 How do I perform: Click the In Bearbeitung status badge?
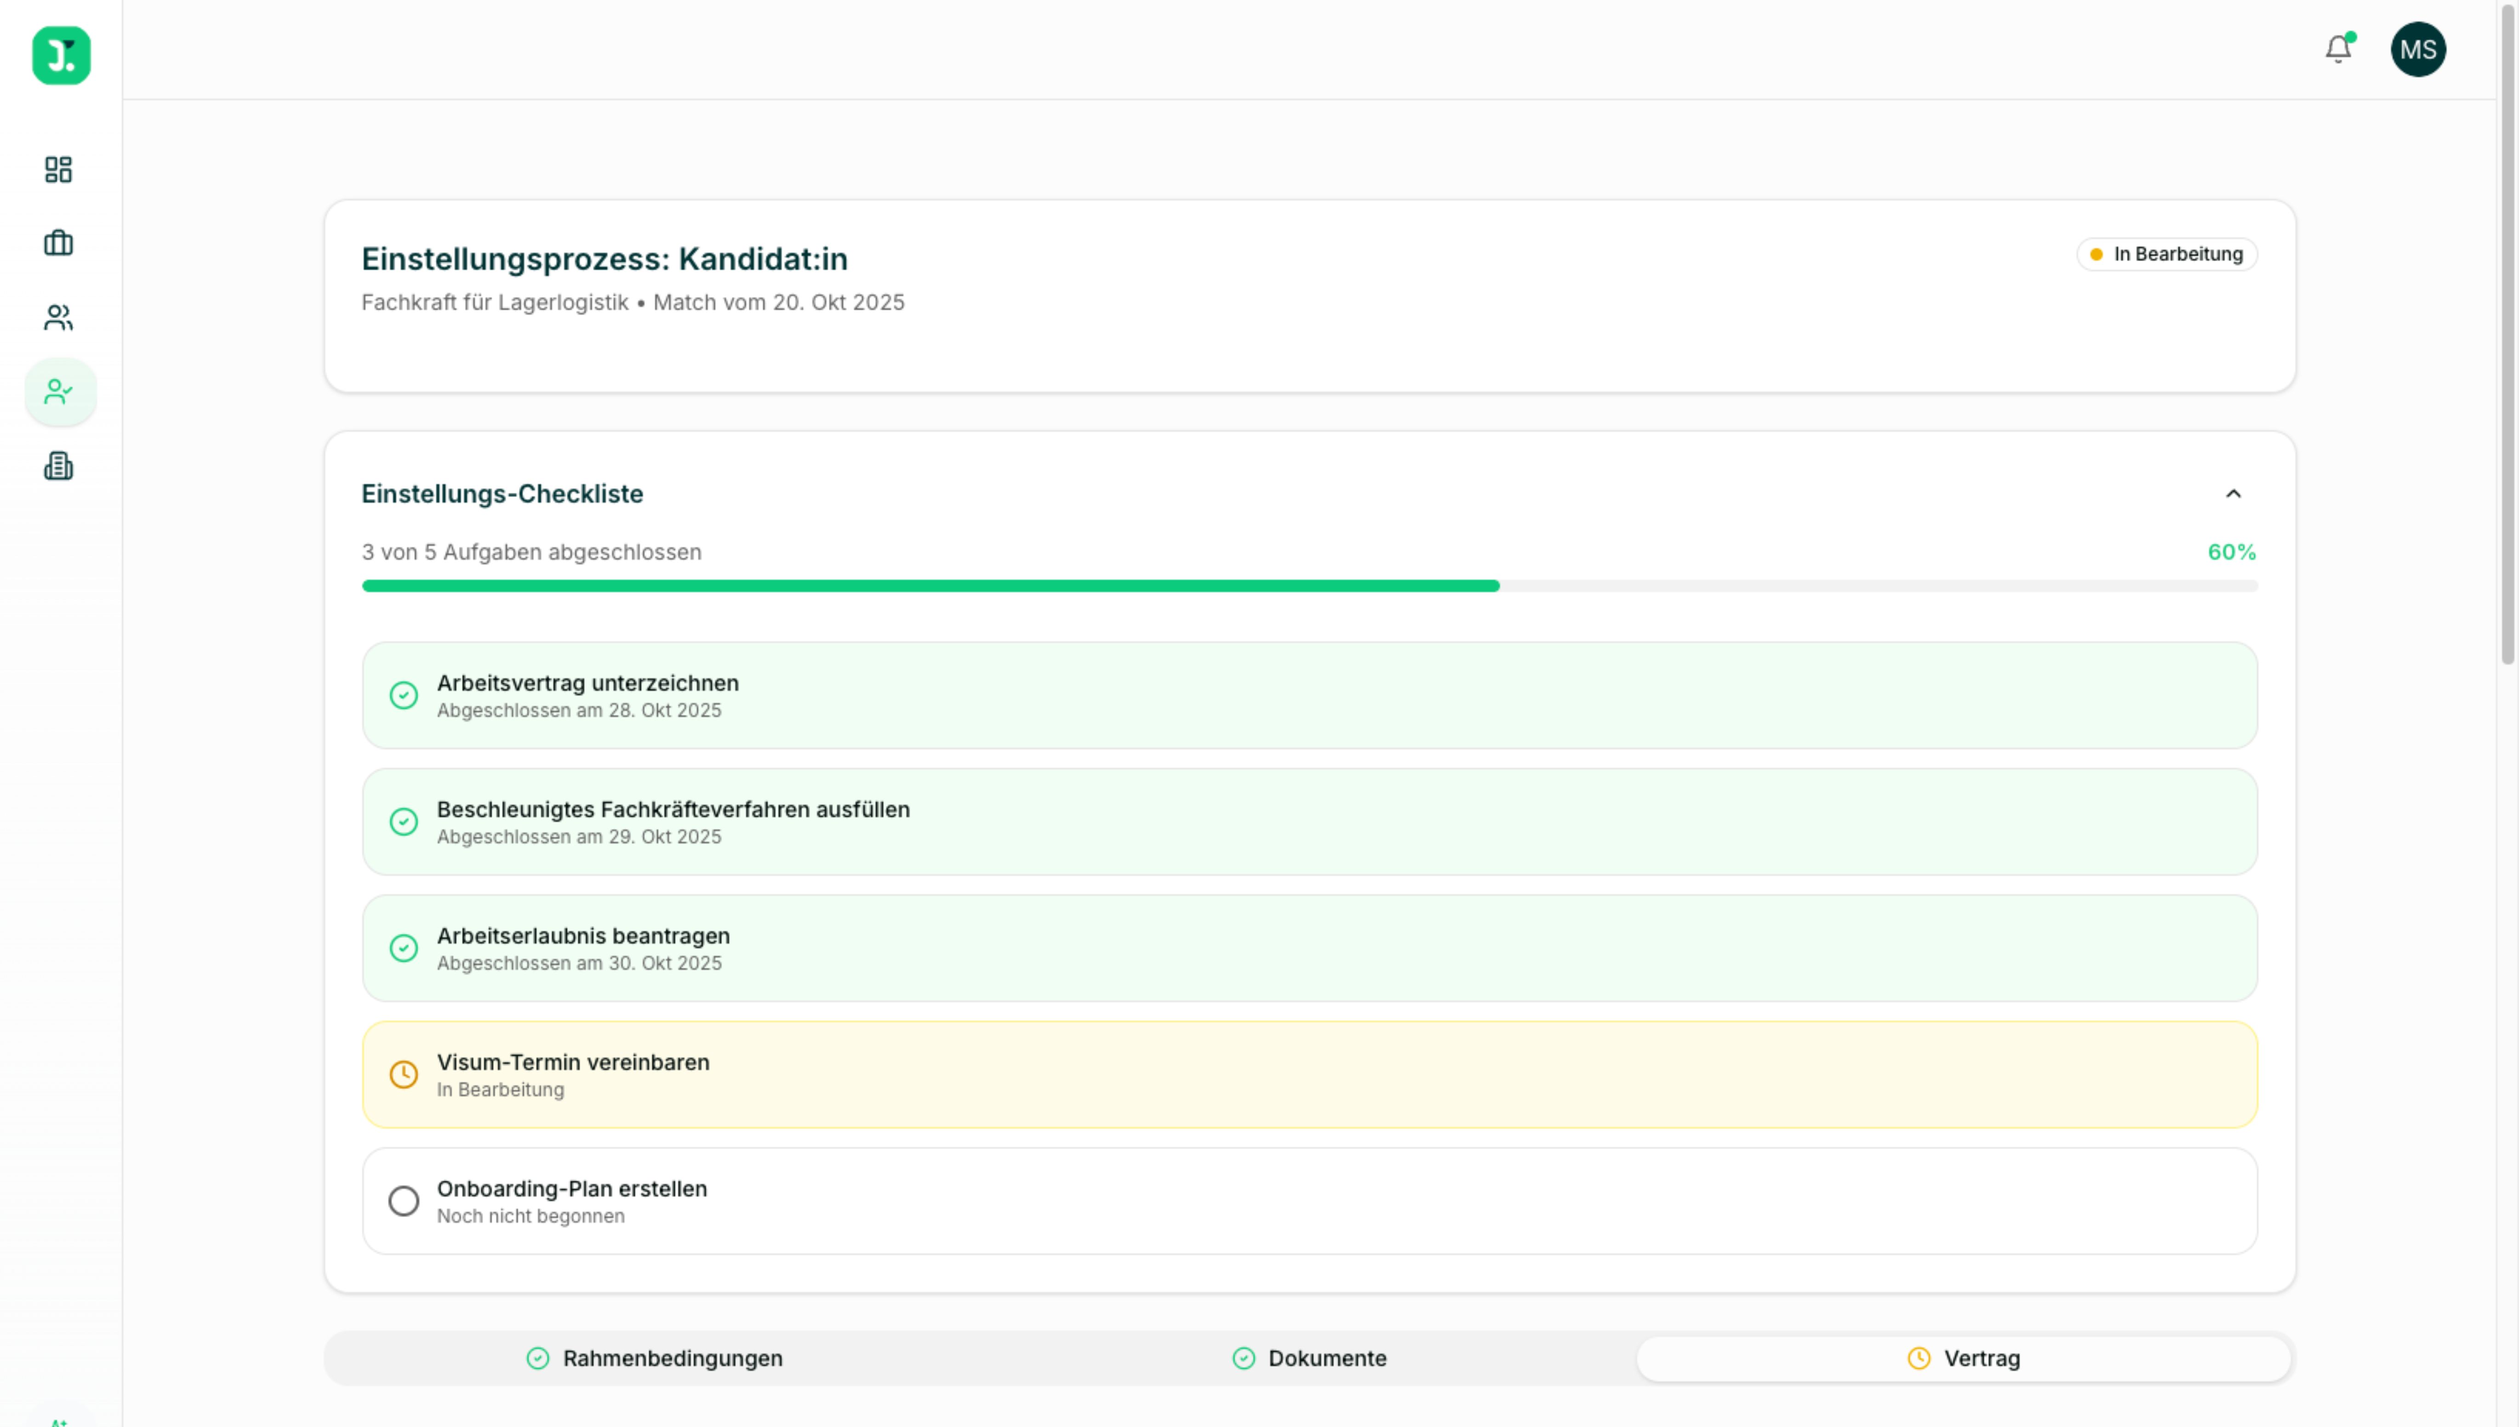pyautogui.click(x=2166, y=255)
